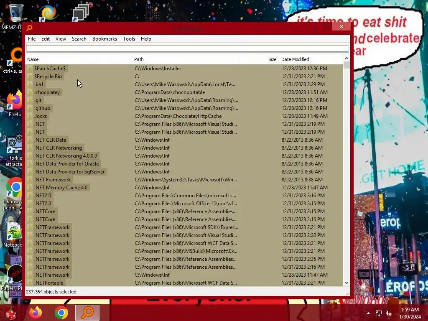This screenshot has height=321, width=428.
Task: Click the date '12/28/2023 12:36 PM'
Action: click(304, 69)
